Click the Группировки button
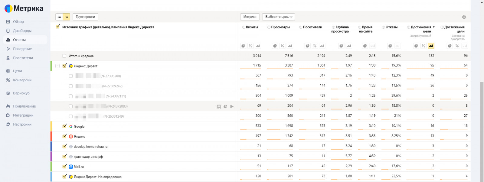Viewport: 484px width, 182px height. (x=85, y=17)
